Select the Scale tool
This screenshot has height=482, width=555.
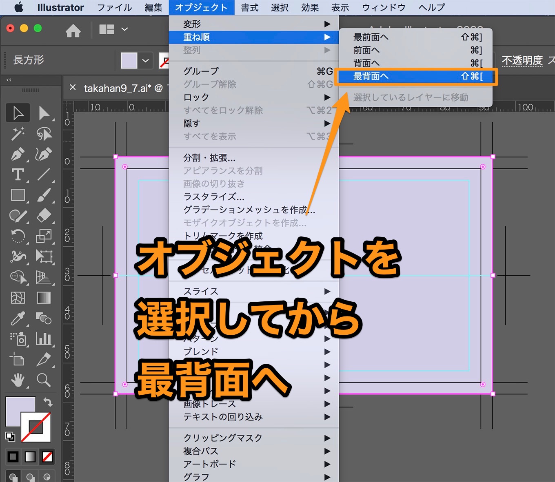tap(44, 236)
